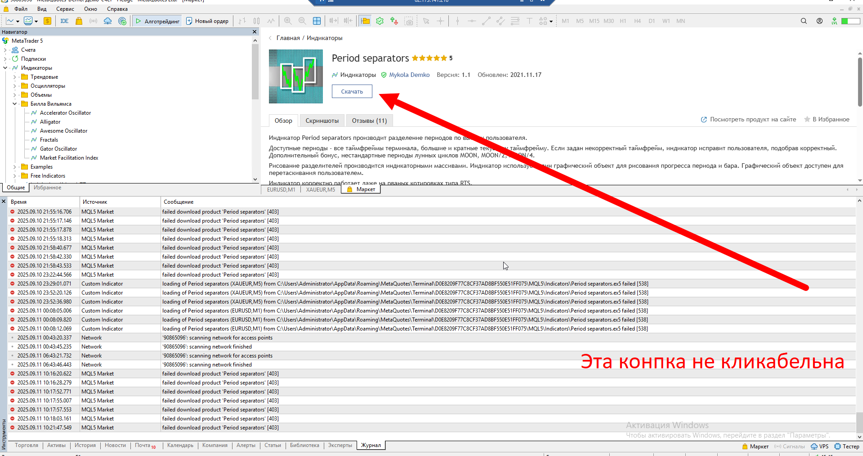The width and height of the screenshot is (863, 456).
Task: Click Посмотреть продукт на сайте link
Action: (748, 119)
